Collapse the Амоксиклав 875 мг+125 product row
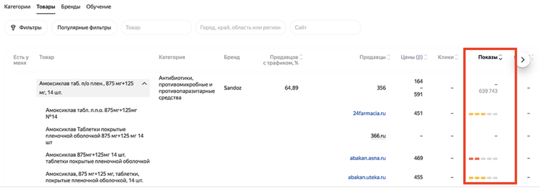This screenshot has width=540, height=189. tap(144, 84)
